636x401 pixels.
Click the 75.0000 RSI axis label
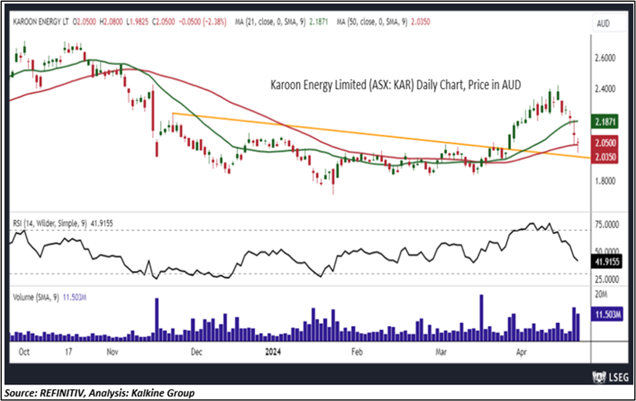[607, 225]
